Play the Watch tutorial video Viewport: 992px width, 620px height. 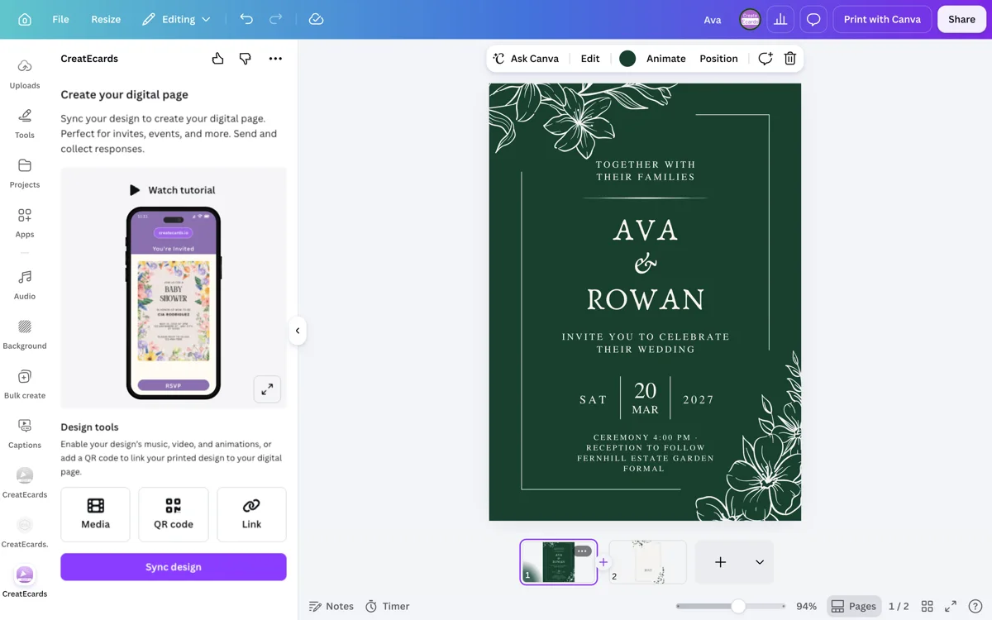(173, 190)
